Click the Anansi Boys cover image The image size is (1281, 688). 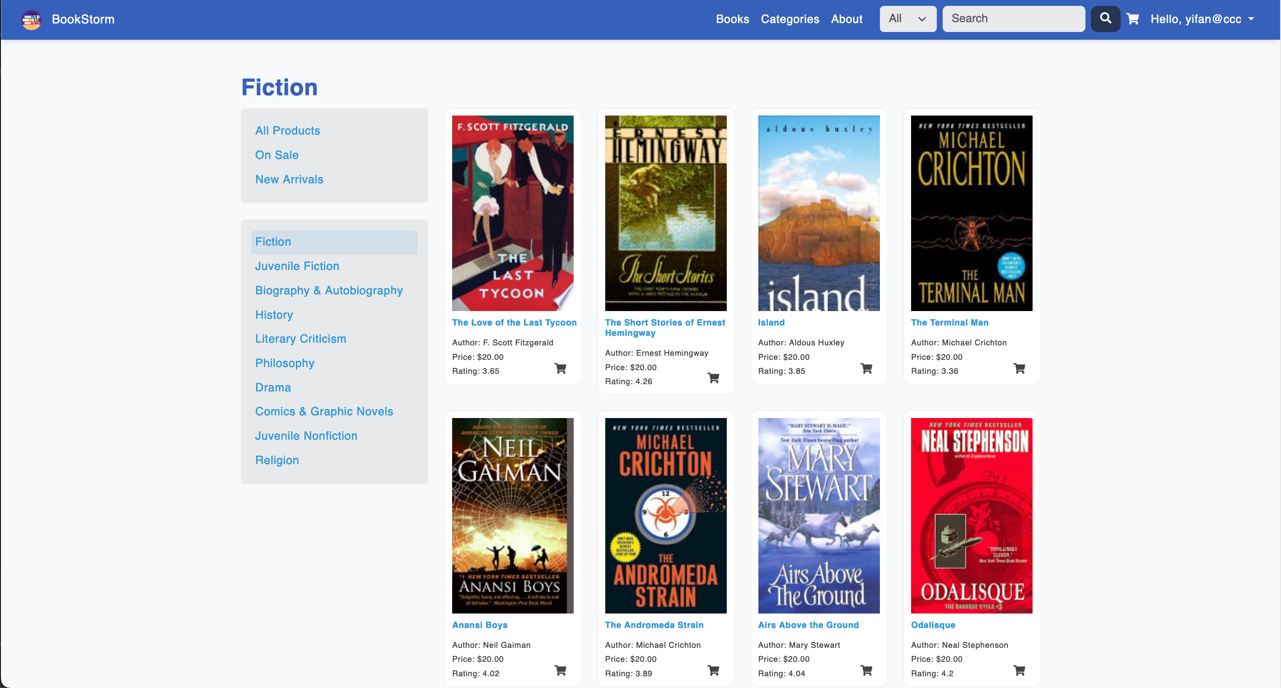[x=513, y=516]
